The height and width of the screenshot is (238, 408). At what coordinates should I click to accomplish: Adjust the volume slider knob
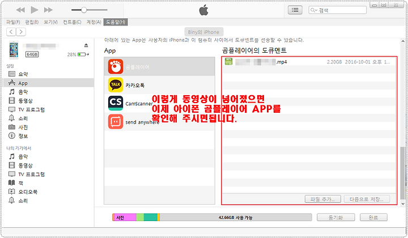coord(84,10)
